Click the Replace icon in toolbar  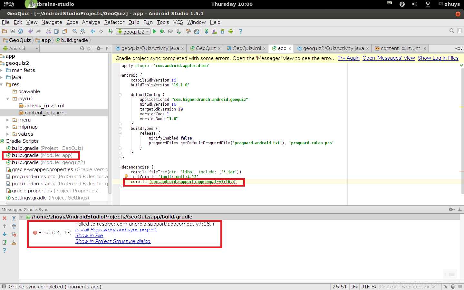click(x=83, y=31)
